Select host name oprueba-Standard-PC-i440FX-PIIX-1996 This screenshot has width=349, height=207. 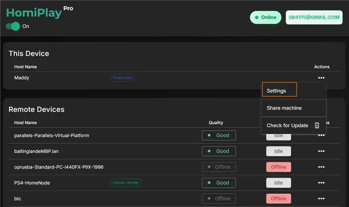pos(59,167)
